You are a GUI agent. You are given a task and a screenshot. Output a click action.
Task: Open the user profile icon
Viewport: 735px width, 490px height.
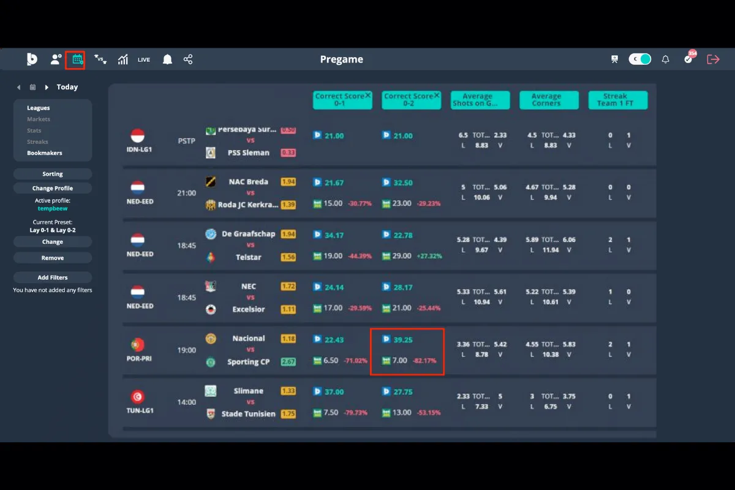point(56,59)
